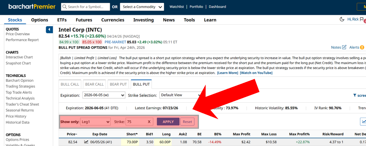This screenshot has height=146, width=366.
Task: Click the orange Alerts exclamation icon
Action: tap(362, 47)
